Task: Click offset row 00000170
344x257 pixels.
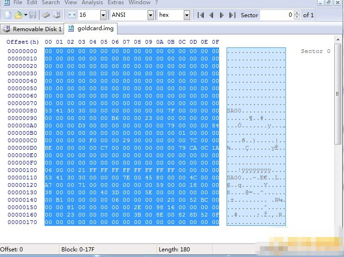Action: click(22, 222)
